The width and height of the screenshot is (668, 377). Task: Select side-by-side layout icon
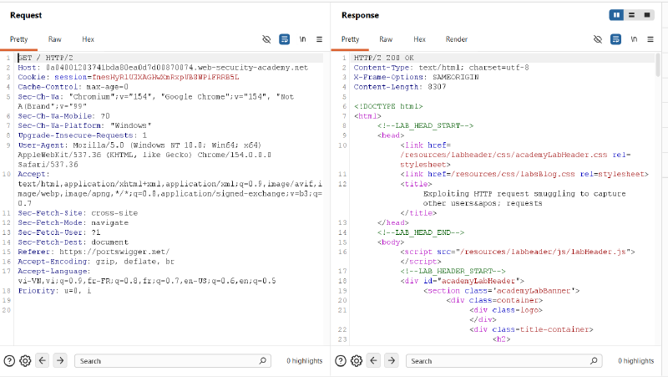click(x=616, y=15)
